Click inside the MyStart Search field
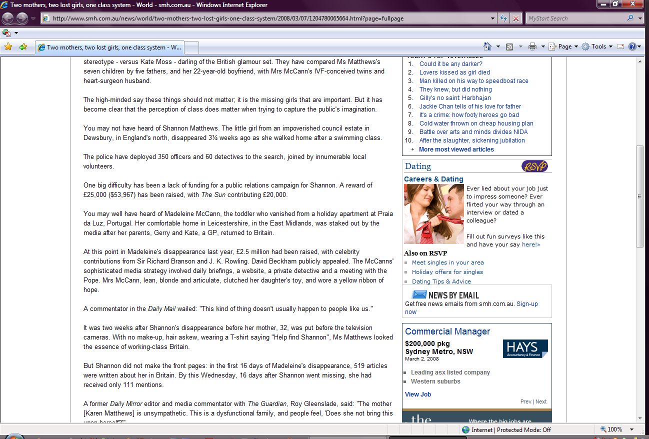The image size is (649, 439). click(574, 18)
